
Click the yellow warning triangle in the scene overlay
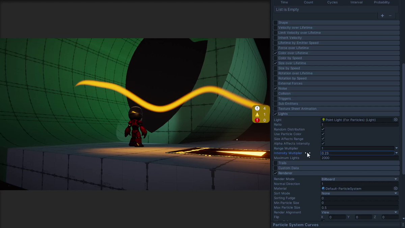[x=257, y=114]
